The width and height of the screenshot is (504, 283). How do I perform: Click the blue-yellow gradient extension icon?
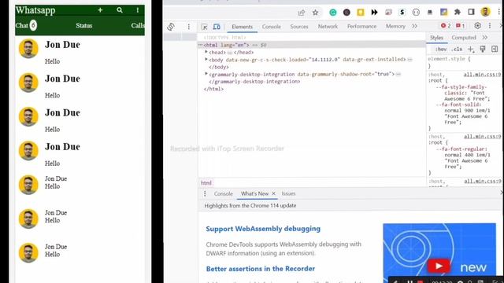444,13
